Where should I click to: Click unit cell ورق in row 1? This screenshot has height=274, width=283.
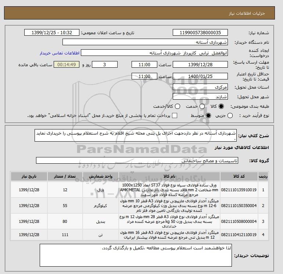click(100, 190)
